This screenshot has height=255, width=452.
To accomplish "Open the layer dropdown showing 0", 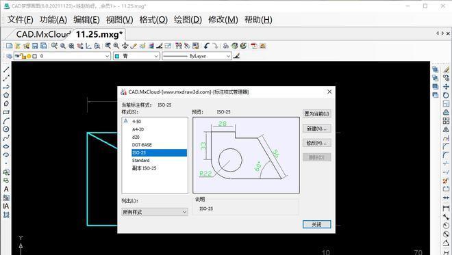I will (x=62, y=56).
